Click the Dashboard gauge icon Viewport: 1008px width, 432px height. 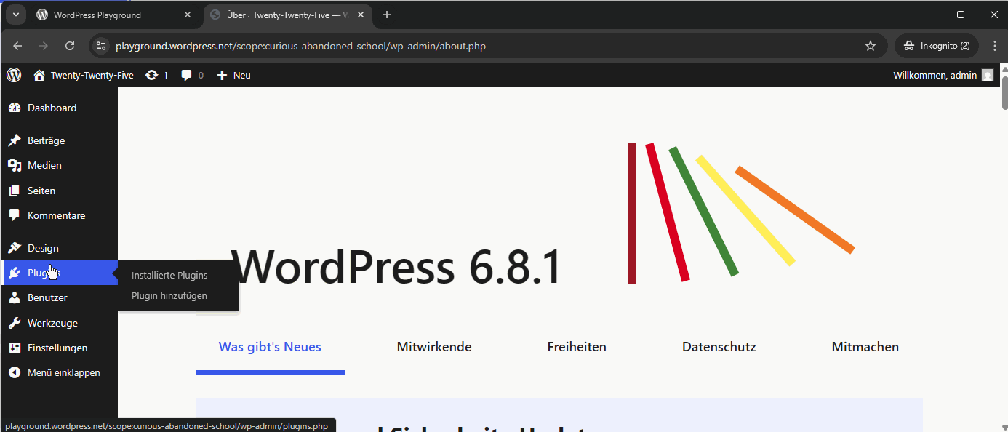[15, 108]
